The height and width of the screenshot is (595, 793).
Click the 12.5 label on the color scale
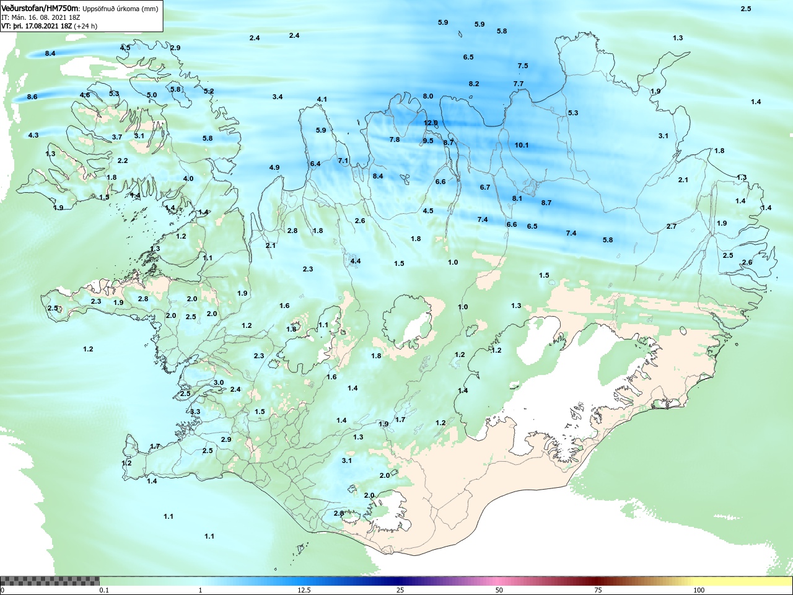[304, 590]
